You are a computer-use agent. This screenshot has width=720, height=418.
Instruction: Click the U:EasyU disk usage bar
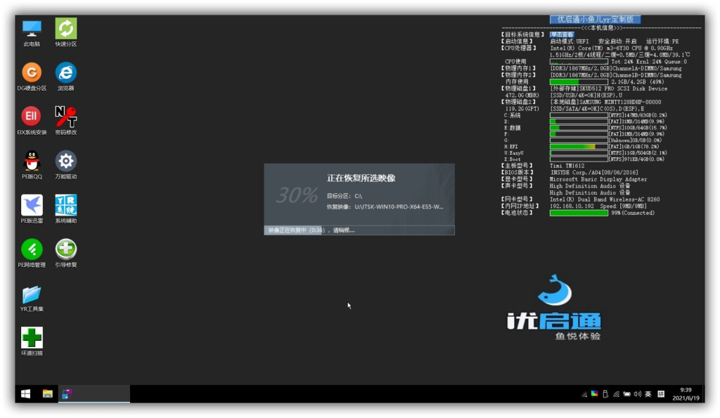pos(579,152)
